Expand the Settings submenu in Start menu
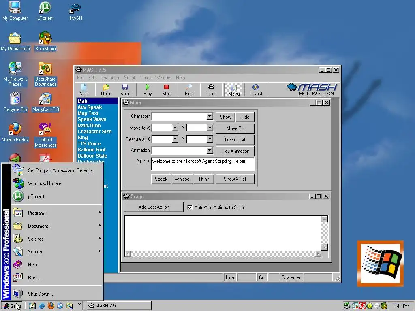This screenshot has width=415, height=311. click(x=57, y=239)
